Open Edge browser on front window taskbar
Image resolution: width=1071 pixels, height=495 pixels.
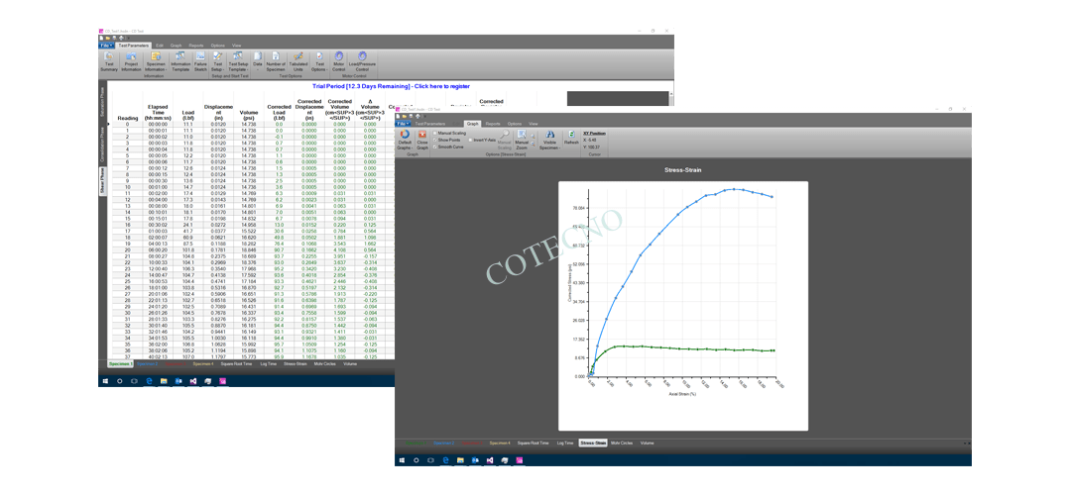point(445,461)
